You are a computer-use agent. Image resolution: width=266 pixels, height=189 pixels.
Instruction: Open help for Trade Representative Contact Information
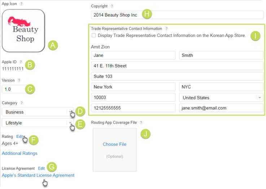(166, 28)
